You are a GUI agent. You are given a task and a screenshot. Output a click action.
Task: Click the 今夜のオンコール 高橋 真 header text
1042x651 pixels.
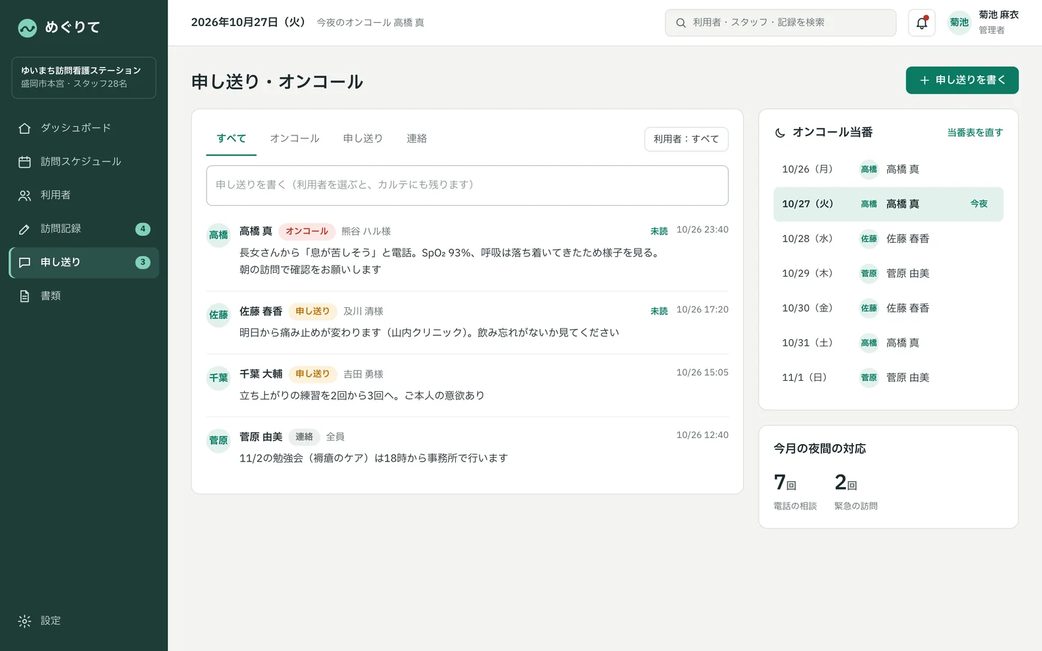(371, 23)
